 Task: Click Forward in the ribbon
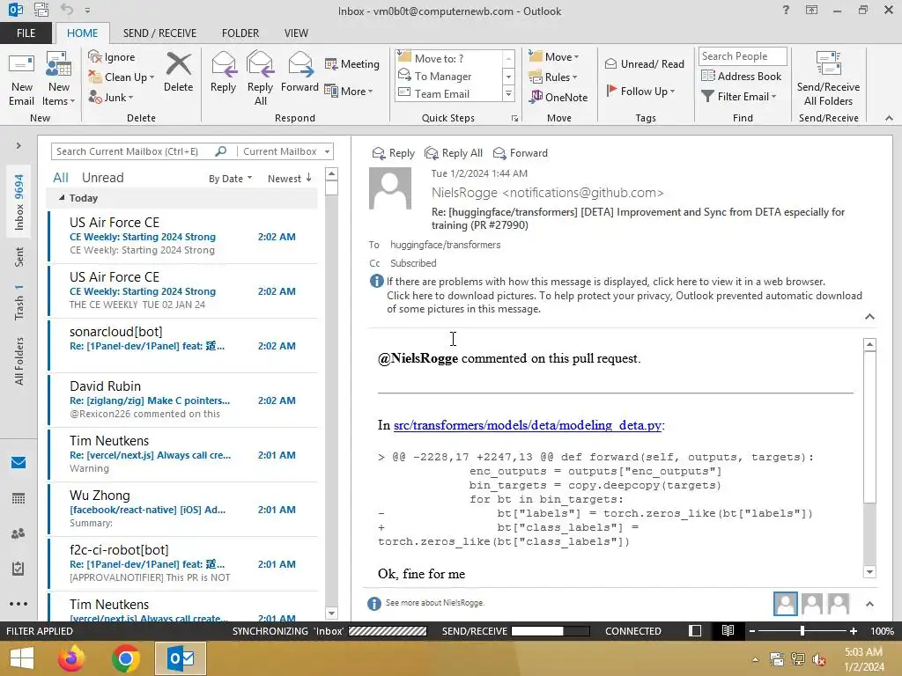click(x=299, y=73)
